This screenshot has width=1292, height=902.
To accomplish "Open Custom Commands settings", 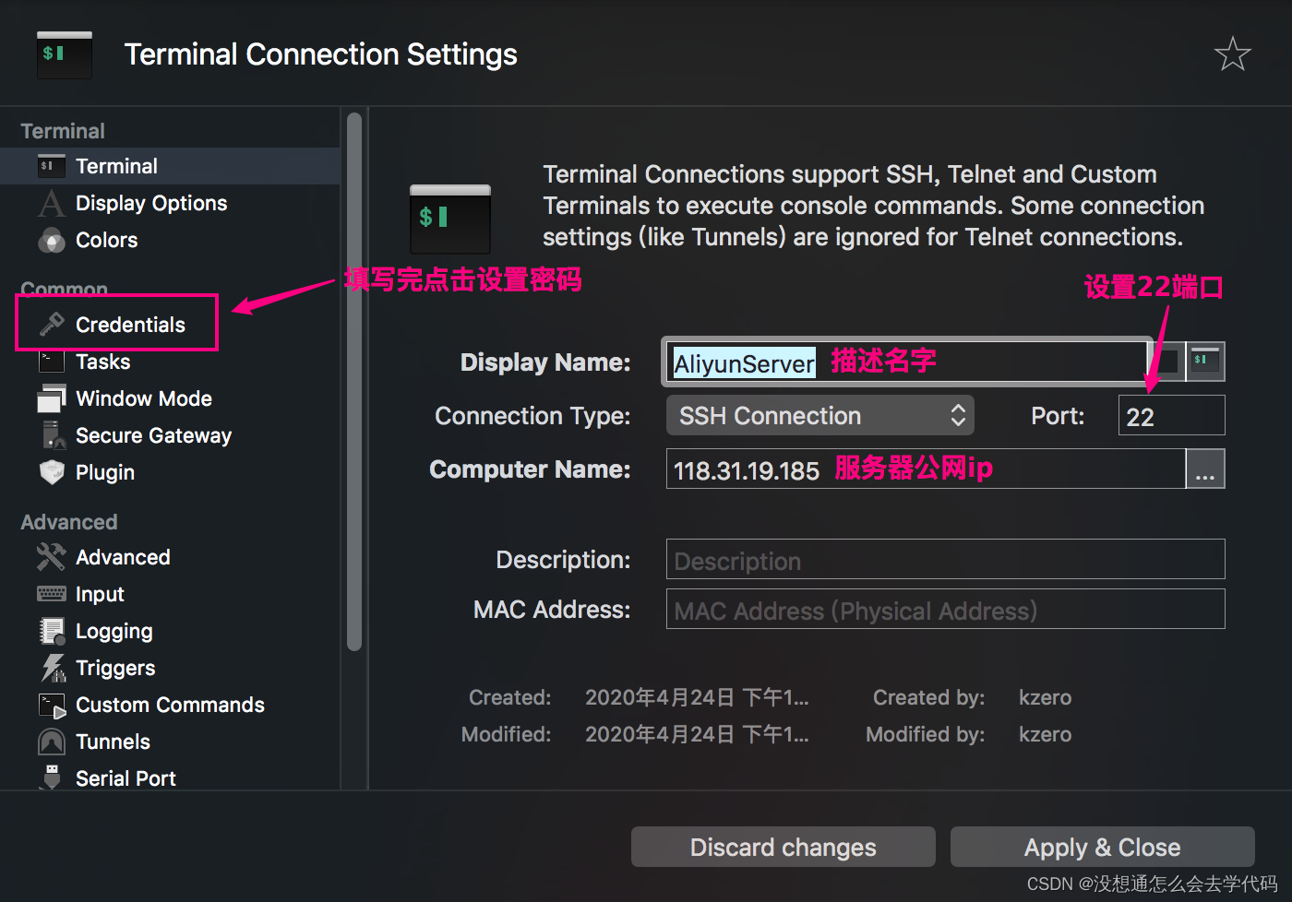I will tap(171, 705).
